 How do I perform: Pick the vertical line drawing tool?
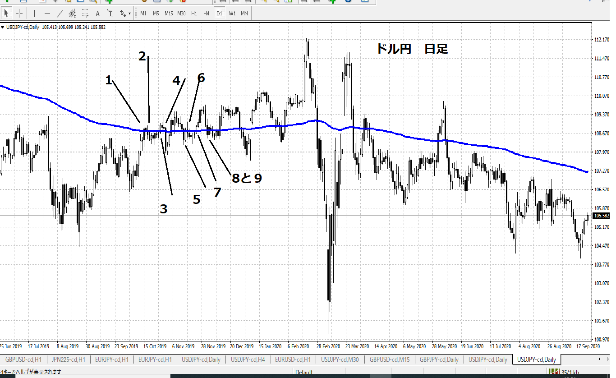point(35,14)
